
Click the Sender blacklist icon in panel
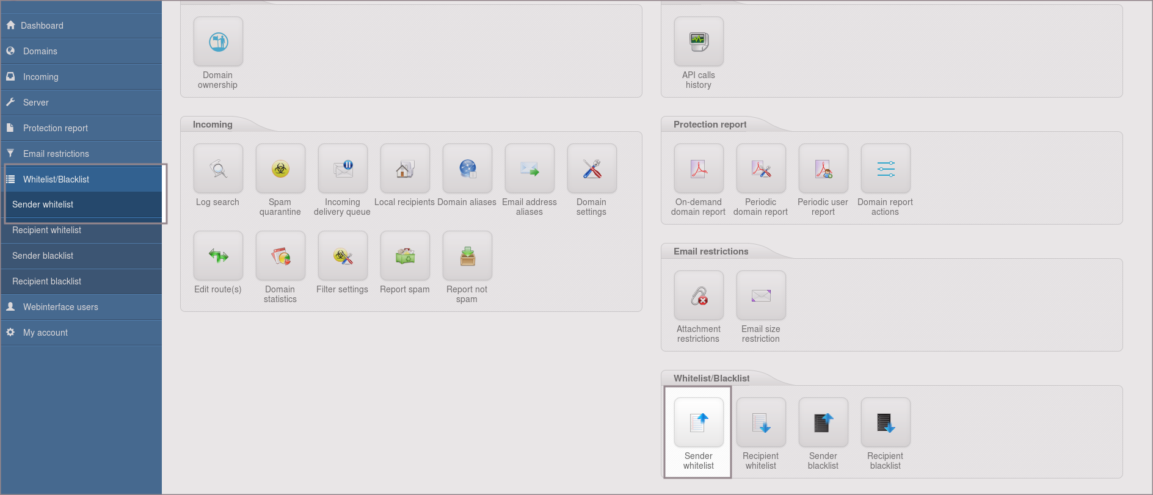pos(823,423)
